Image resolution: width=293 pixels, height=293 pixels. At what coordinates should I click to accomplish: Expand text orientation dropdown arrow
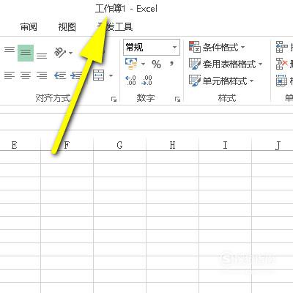pyautogui.click(x=70, y=53)
